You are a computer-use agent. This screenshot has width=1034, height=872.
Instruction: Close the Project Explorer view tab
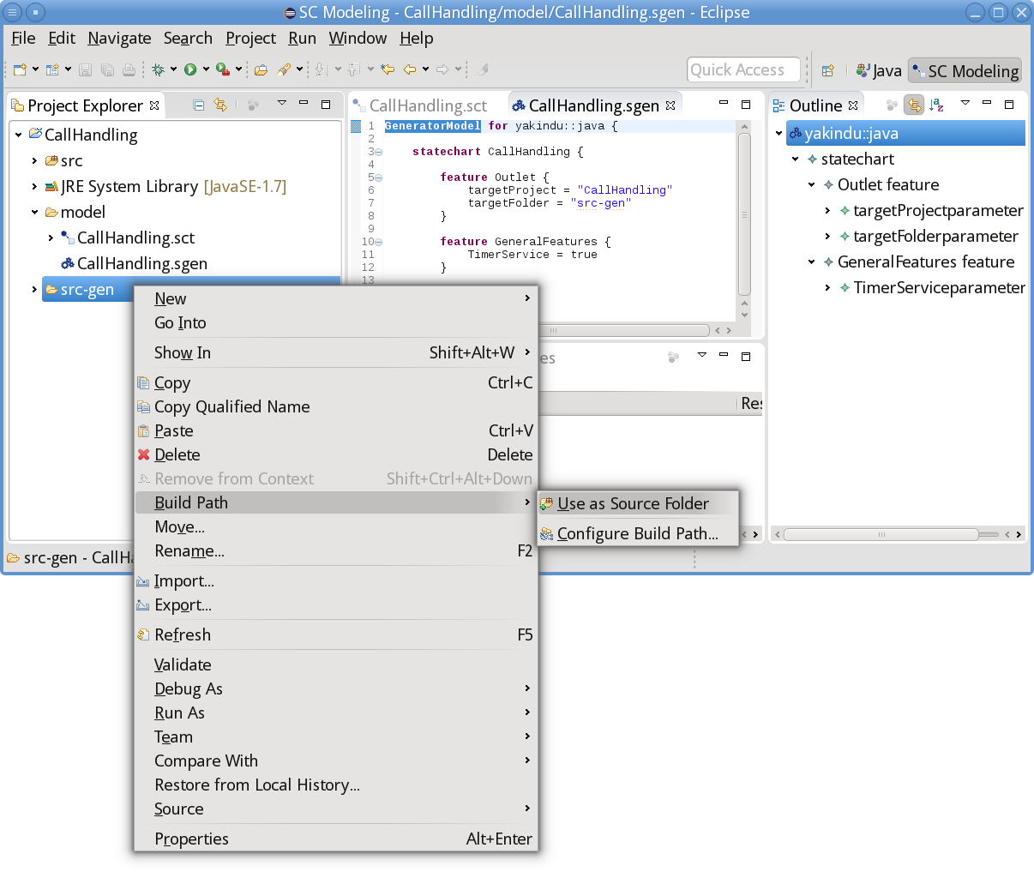pos(154,105)
